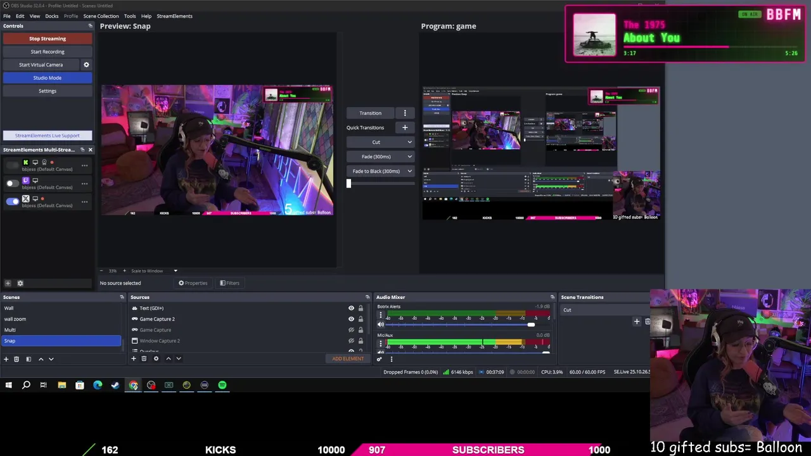Unlock Text (GDI+) source lock
Image resolution: width=811 pixels, height=456 pixels.
pos(361,308)
